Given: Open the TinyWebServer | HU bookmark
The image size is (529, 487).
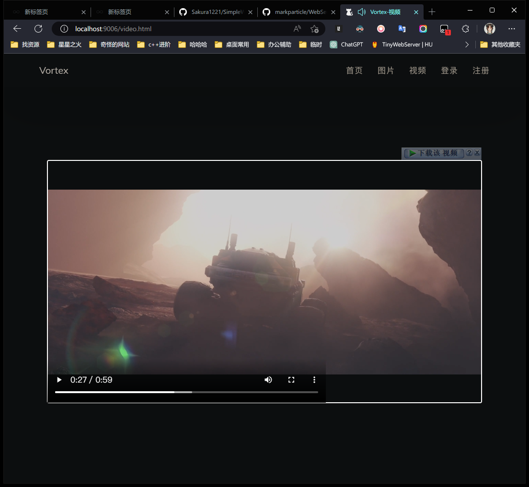Looking at the screenshot, I should (x=402, y=45).
